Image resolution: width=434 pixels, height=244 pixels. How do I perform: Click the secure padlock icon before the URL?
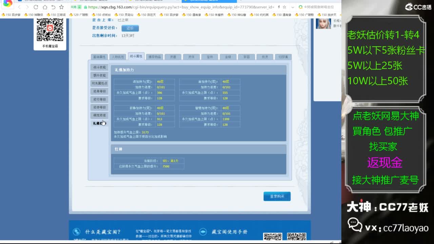click(x=85, y=7)
